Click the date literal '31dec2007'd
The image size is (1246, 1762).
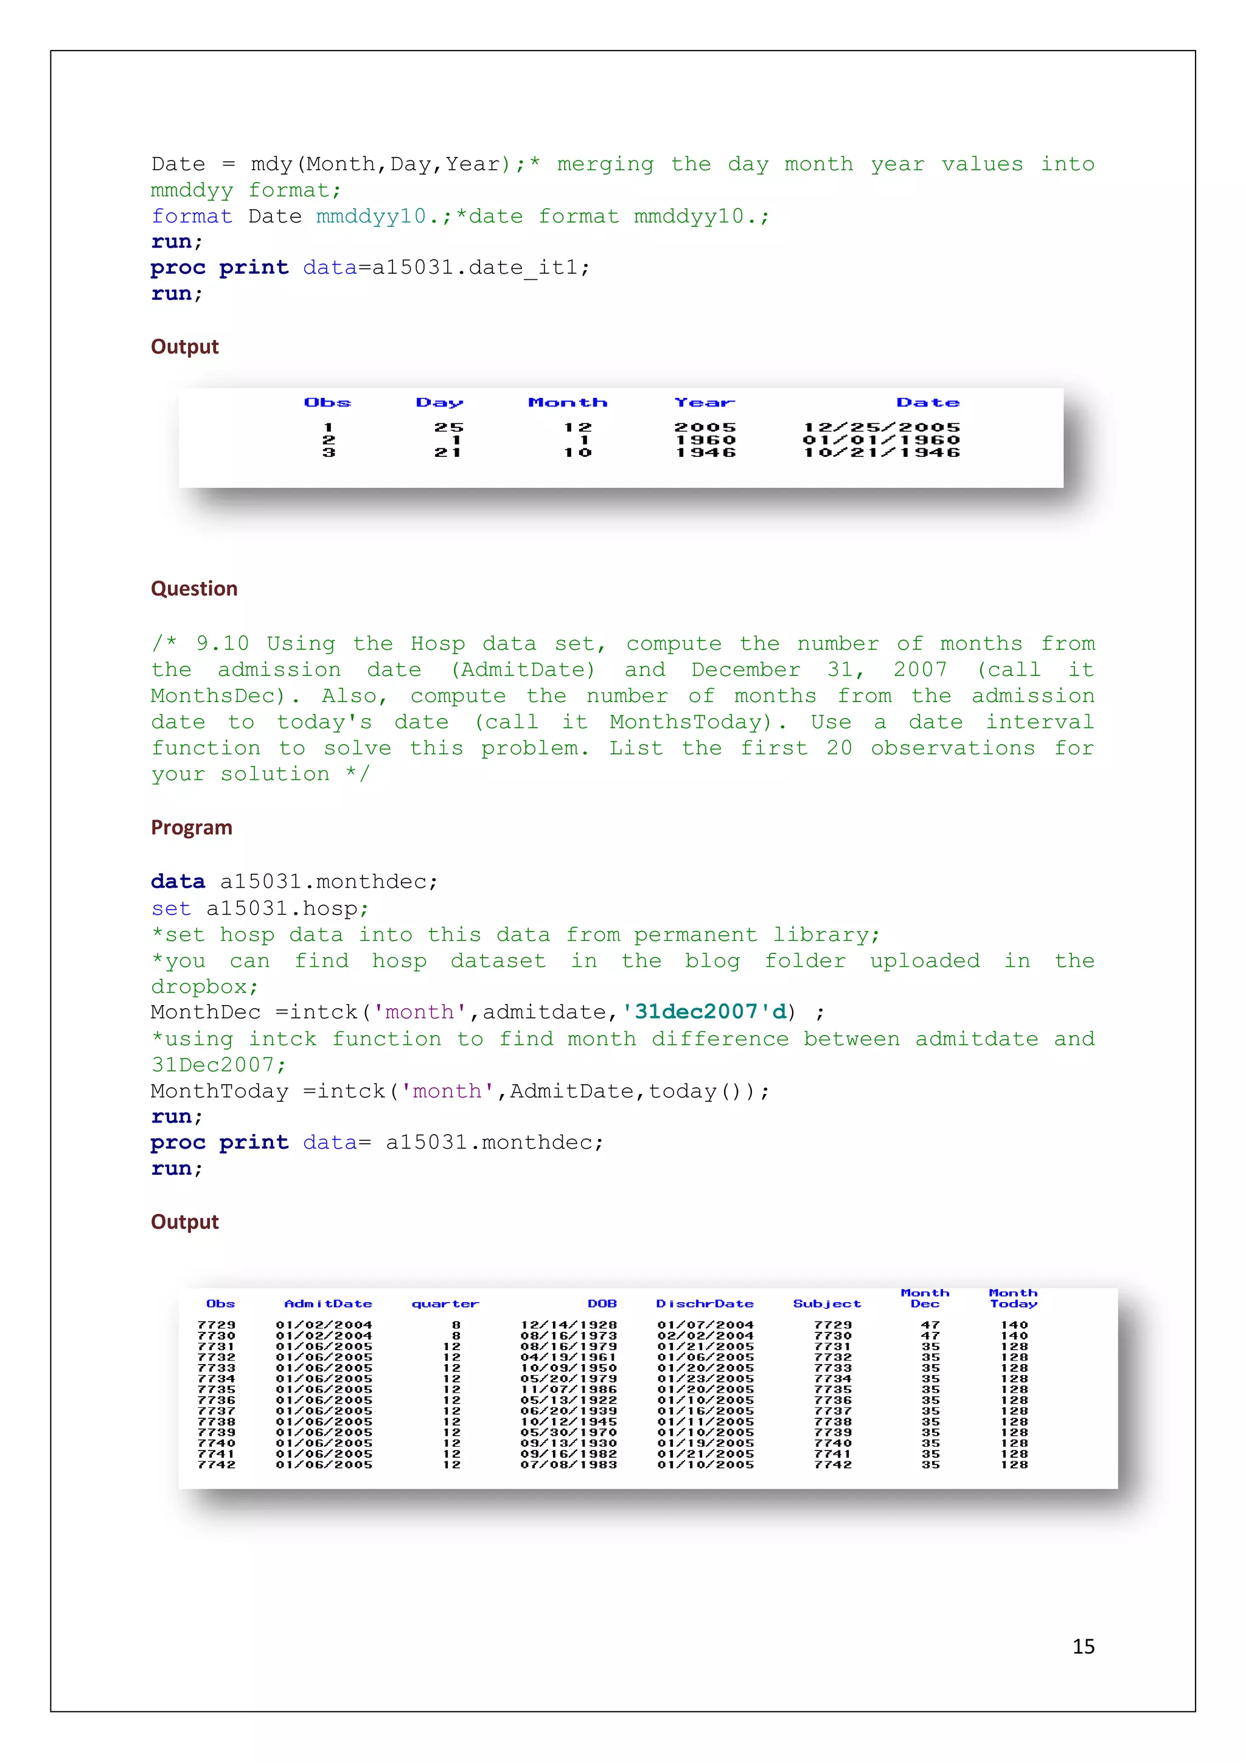(705, 1012)
